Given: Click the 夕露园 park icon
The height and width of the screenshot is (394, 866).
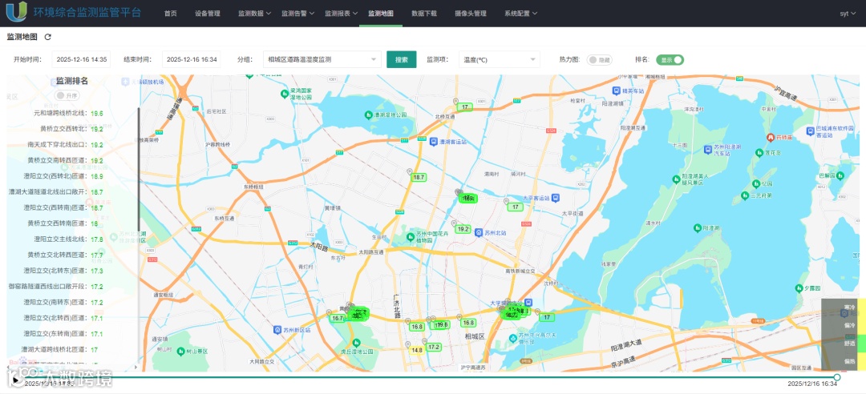Looking at the screenshot, I should 799,288.
